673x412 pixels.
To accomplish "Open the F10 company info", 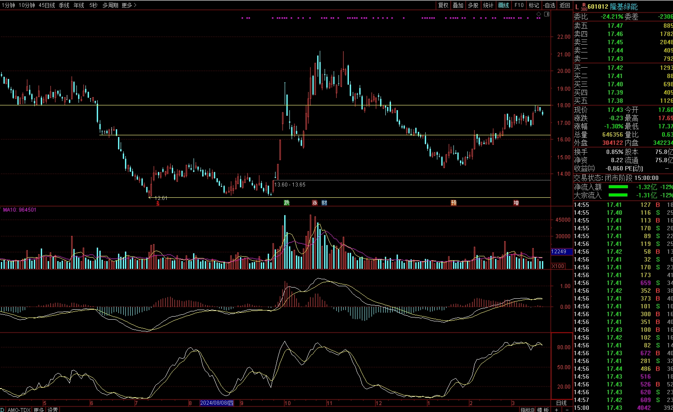I will (x=519, y=5).
